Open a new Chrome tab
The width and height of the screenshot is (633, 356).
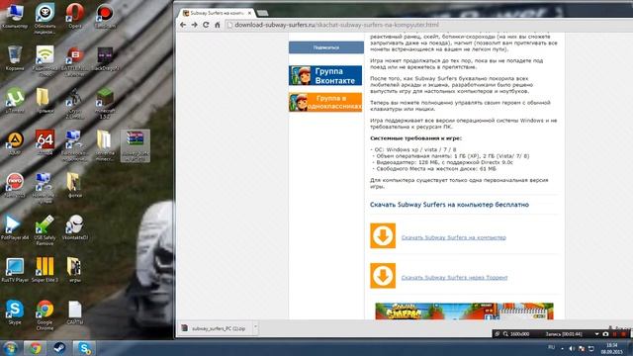click(262, 13)
